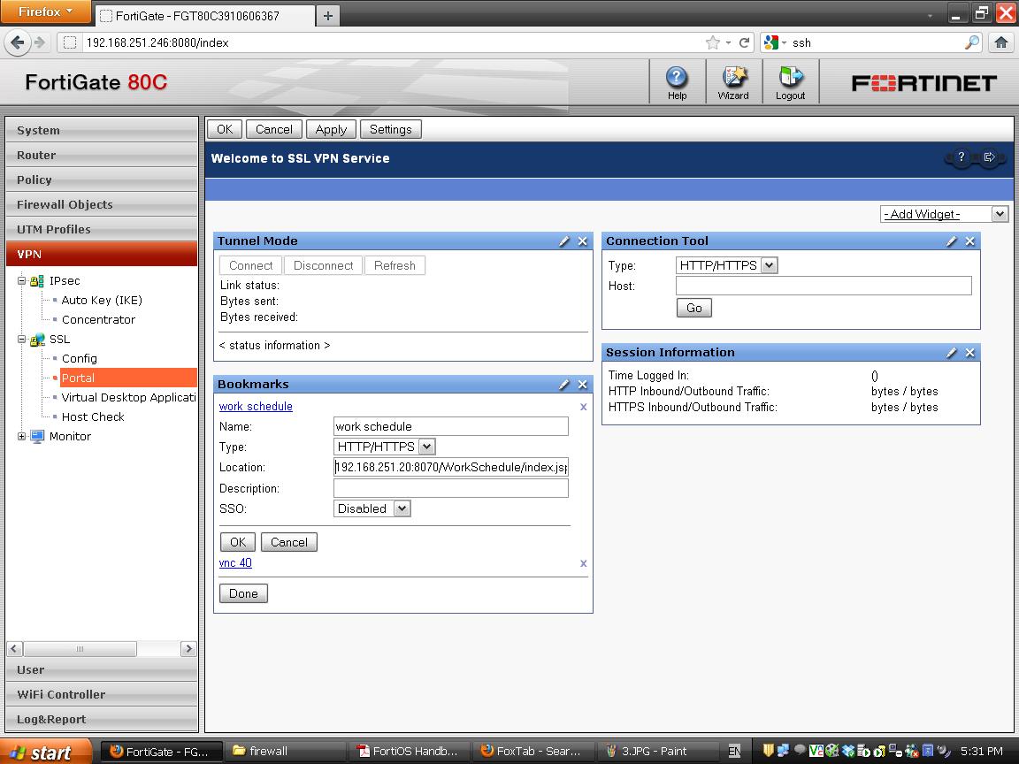
Task: Open the SSO Disabled dropdown
Action: pyautogui.click(x=372, y=508)
